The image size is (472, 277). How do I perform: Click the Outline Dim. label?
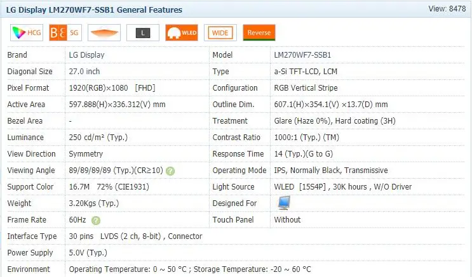click(x=233, y=105)
